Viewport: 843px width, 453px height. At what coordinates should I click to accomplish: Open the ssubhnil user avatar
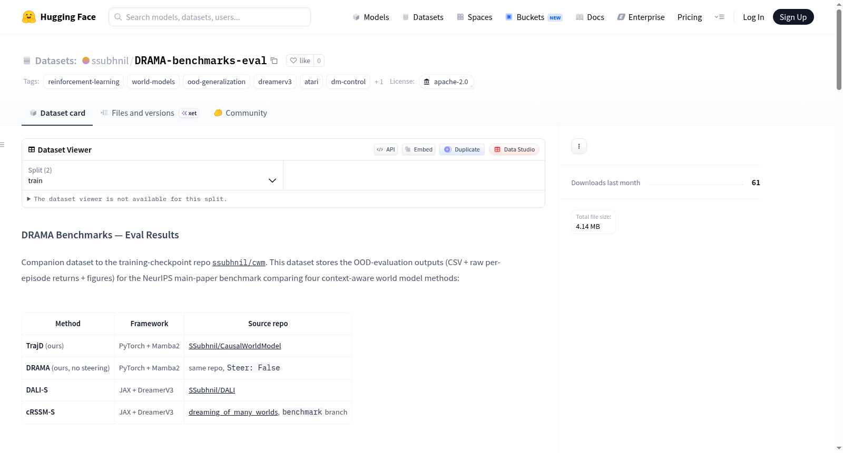tap(86, 61)
